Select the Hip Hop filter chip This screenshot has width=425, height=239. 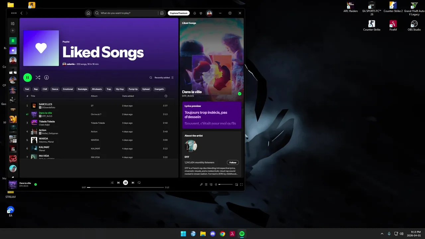tap(120, 89)
